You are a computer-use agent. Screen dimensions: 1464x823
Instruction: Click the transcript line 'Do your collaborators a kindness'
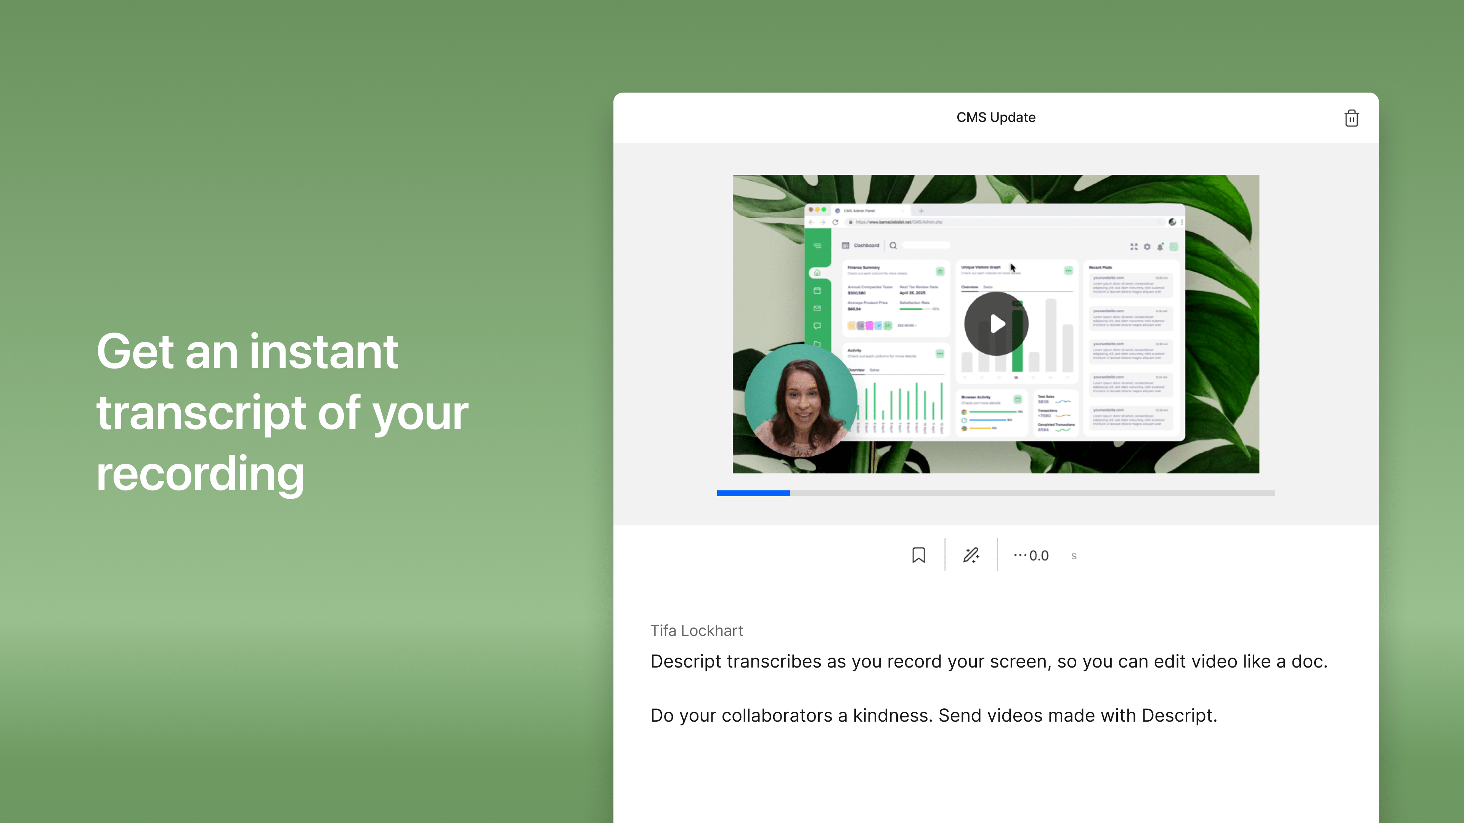point(933,715)
